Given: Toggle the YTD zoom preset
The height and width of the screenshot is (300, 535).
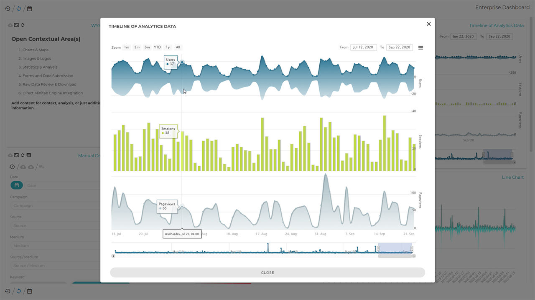Looking at the screenshot, I should [x=157, y=47].
